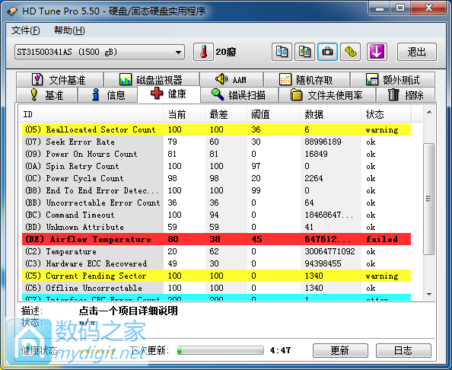Viewport: 452px width, 370px height.
Task: Click the HD Tune title bar app icon
Action: [12, 11]
